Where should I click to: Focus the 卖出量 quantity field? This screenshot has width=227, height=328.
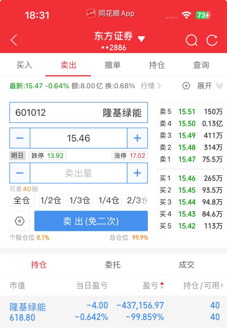pos(79,173)
